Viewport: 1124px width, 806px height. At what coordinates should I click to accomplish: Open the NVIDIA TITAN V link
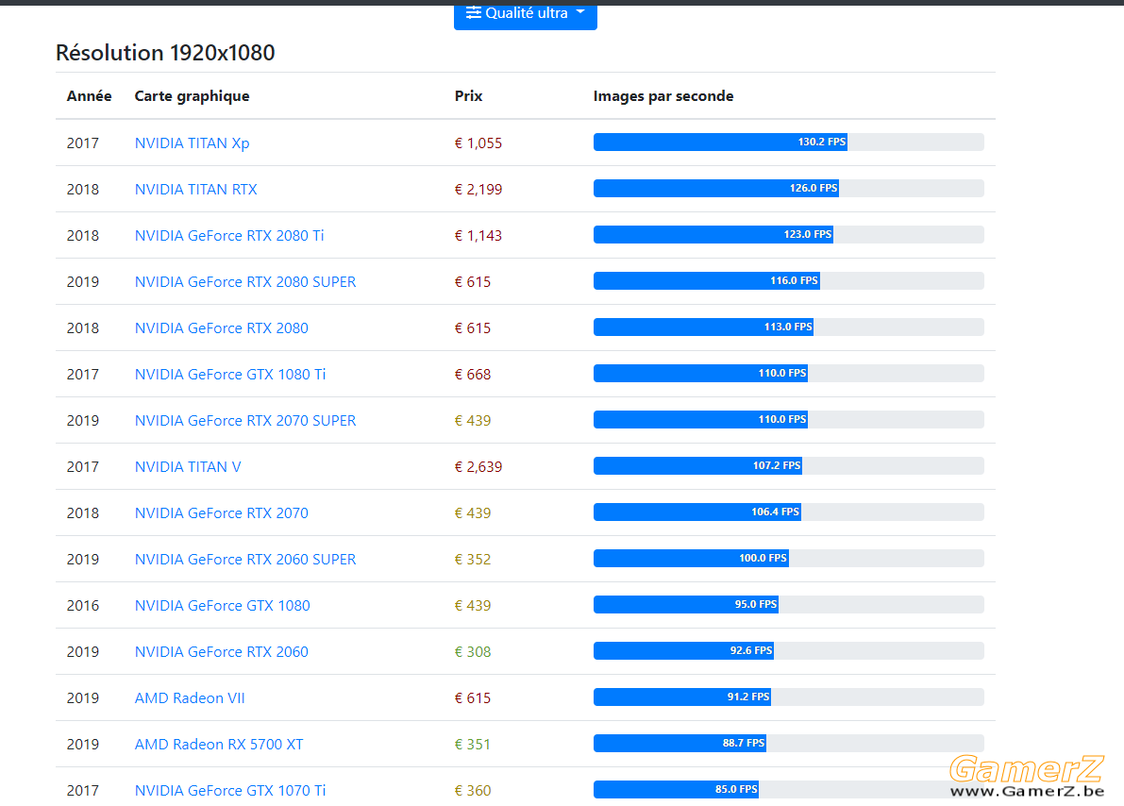[188, 467]
